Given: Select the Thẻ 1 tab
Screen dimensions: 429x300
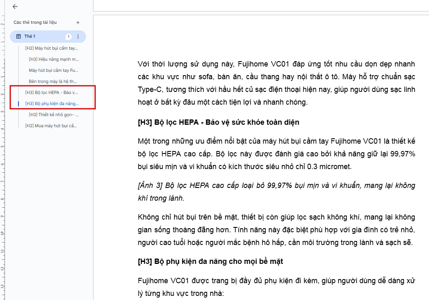Looking at the screenshot, I should (x=48, y=37).
